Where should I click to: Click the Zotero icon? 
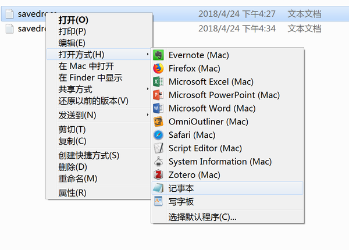[158, 175]
